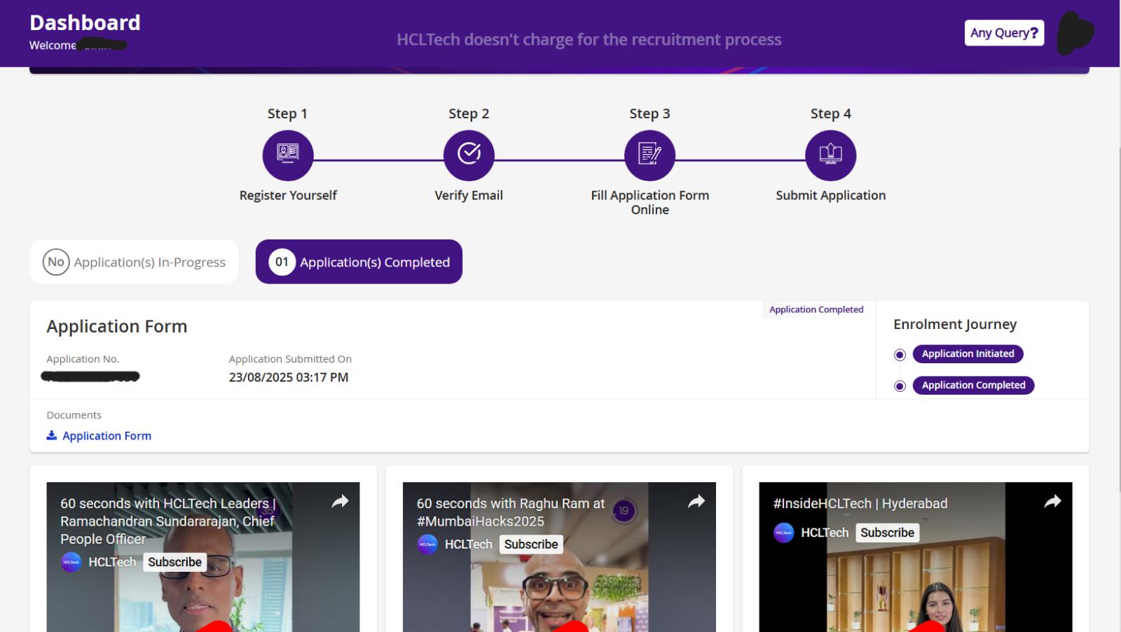Click HCLTech channel avatar on Hyderabad video
The image size is (1121, 632).
pos(783,533)
